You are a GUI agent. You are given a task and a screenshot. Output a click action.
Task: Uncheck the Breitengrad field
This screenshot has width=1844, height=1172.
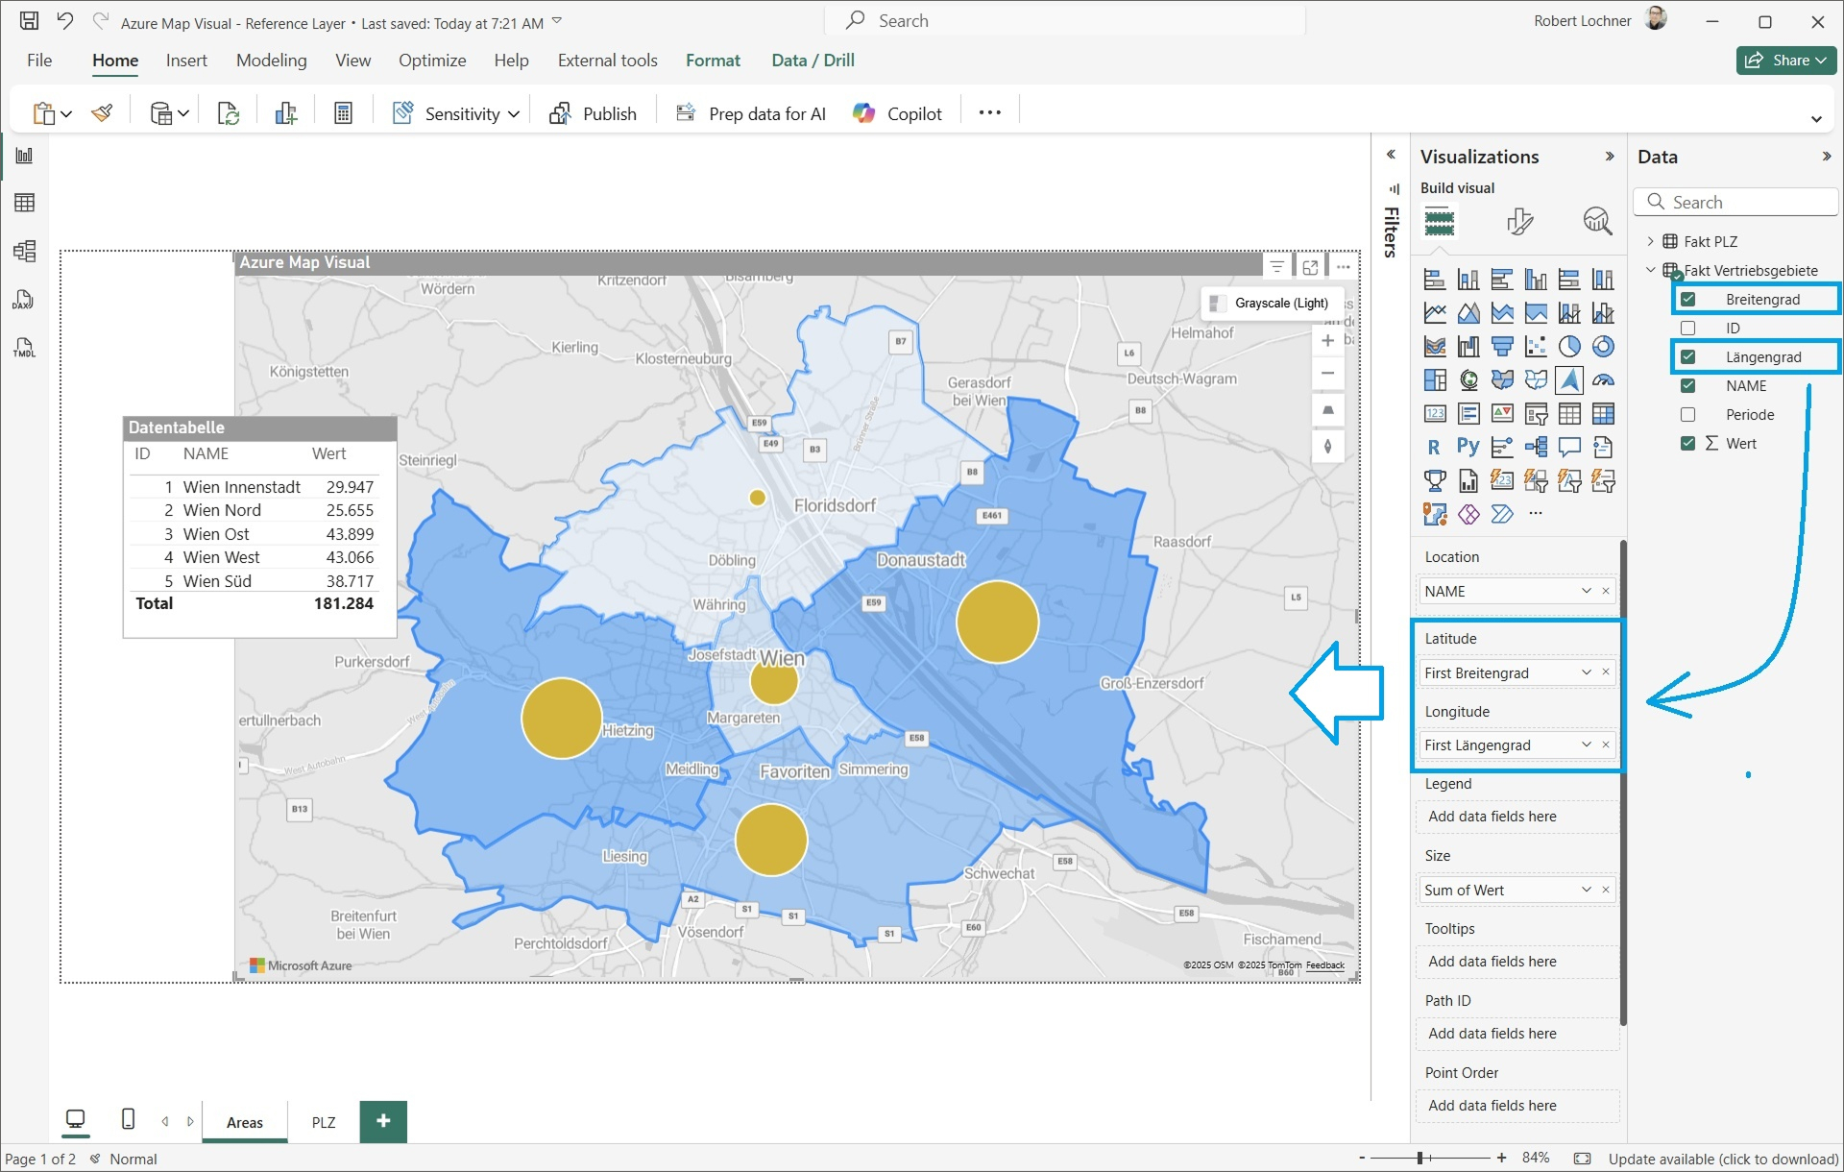click(x=1688, y=299)
